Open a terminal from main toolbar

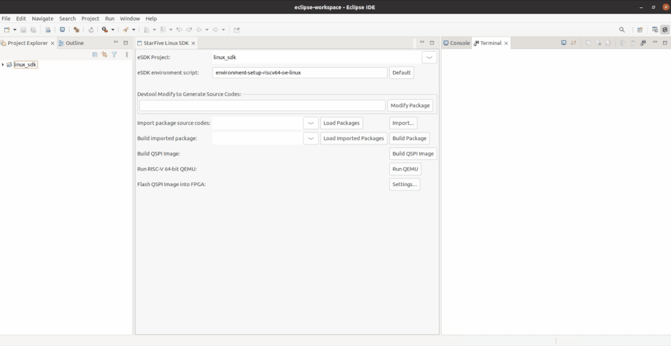62,30
